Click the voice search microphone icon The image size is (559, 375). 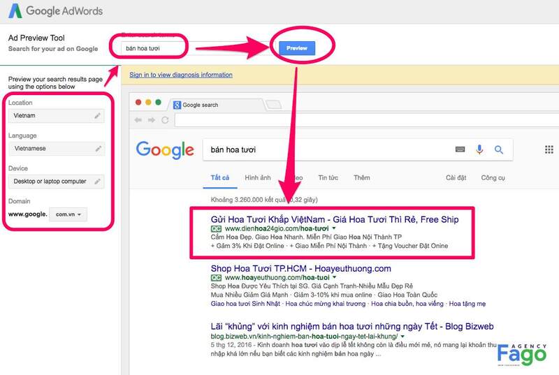click(x=479, y=149)
